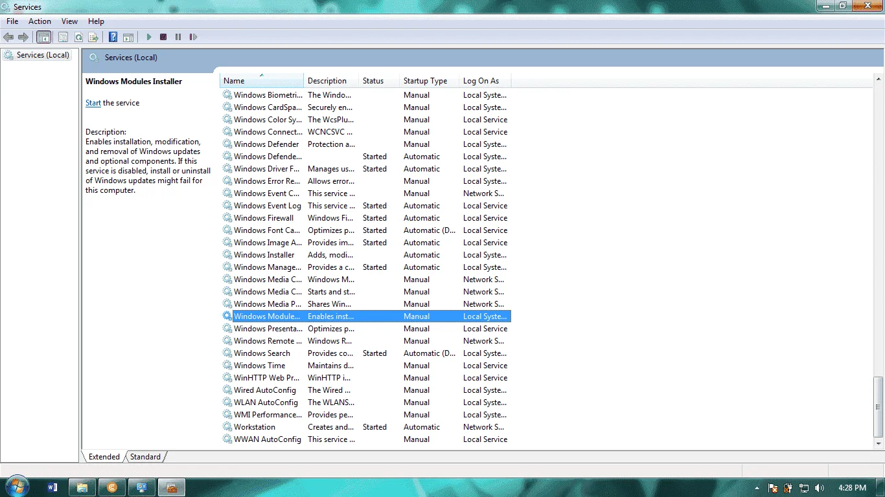Image resolution: width=885 pixels, height=497 pixels.
Task: Open the Help menu
Action: [96, 21]
